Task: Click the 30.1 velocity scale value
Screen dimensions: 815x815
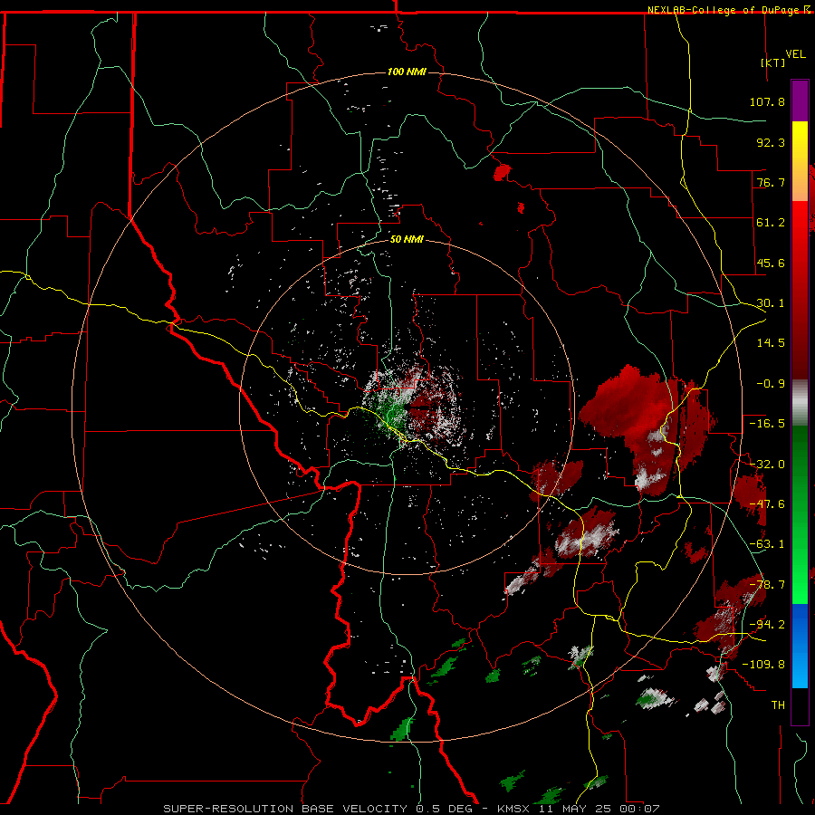Action: pos(771,303)
